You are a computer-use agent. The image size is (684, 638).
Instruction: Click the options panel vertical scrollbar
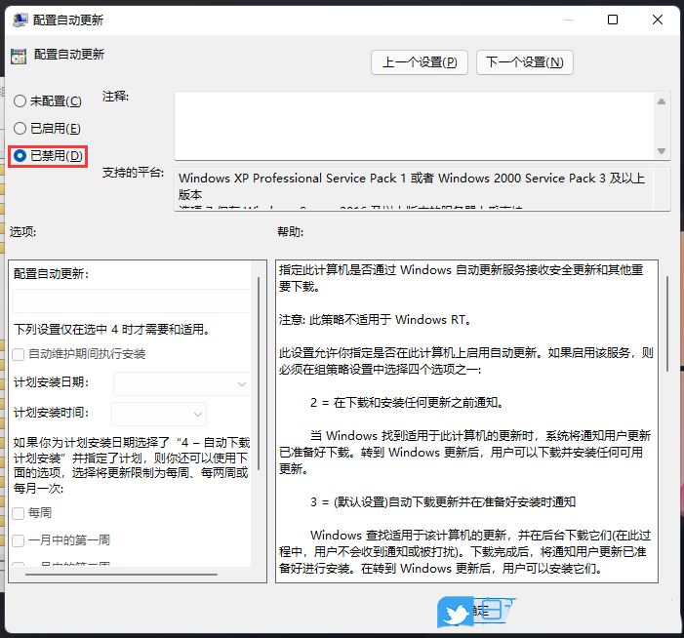pos(259,374)
